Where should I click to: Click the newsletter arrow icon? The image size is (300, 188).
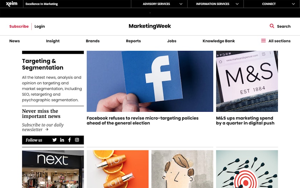tap(47, 130)
